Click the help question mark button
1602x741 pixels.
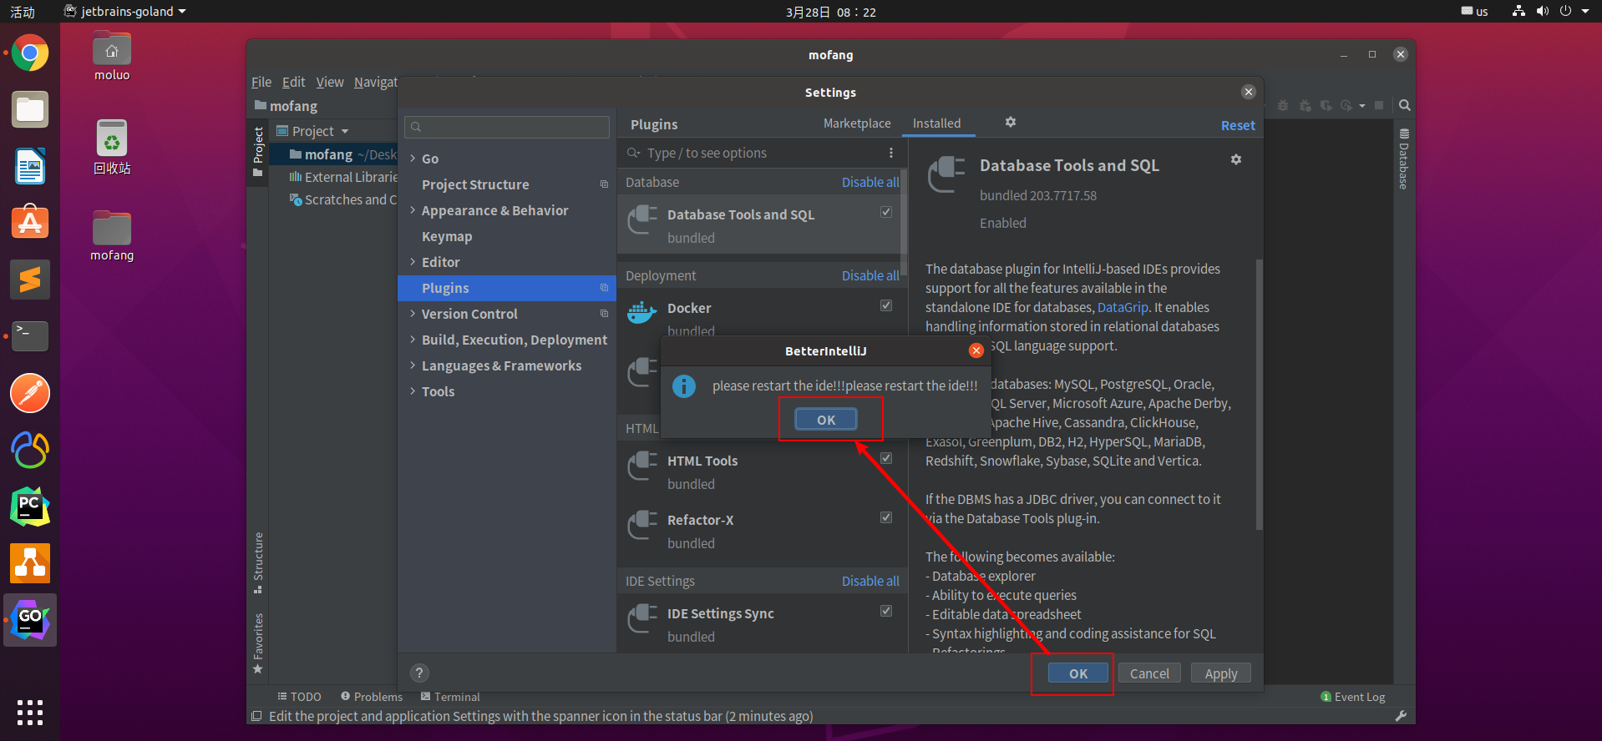[419, 673]
